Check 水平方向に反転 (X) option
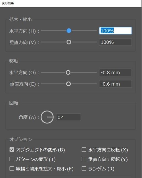This screenshot has width=142, height=178. [84, 150]
